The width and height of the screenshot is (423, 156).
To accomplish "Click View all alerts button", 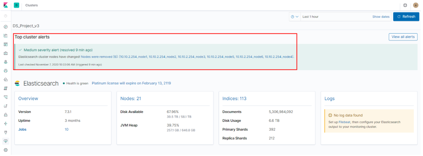I will pyautogui.click(x=403, y=37).
